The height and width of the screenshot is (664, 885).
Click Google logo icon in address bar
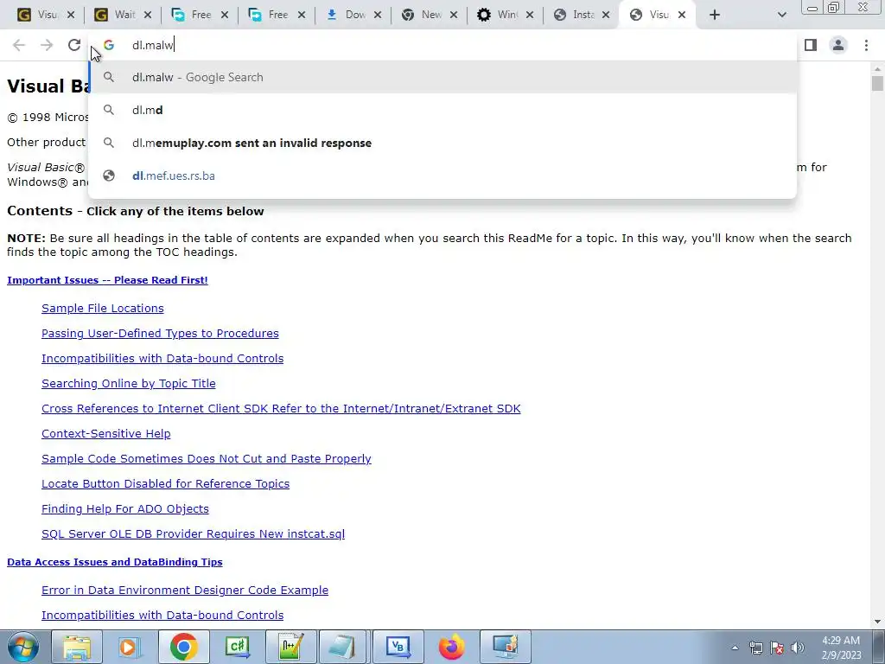[109, 45]
